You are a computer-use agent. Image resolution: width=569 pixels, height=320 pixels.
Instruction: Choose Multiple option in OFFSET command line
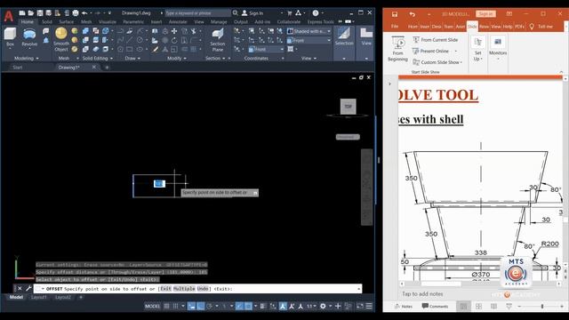pyautogui.click(x=184, y=289)
